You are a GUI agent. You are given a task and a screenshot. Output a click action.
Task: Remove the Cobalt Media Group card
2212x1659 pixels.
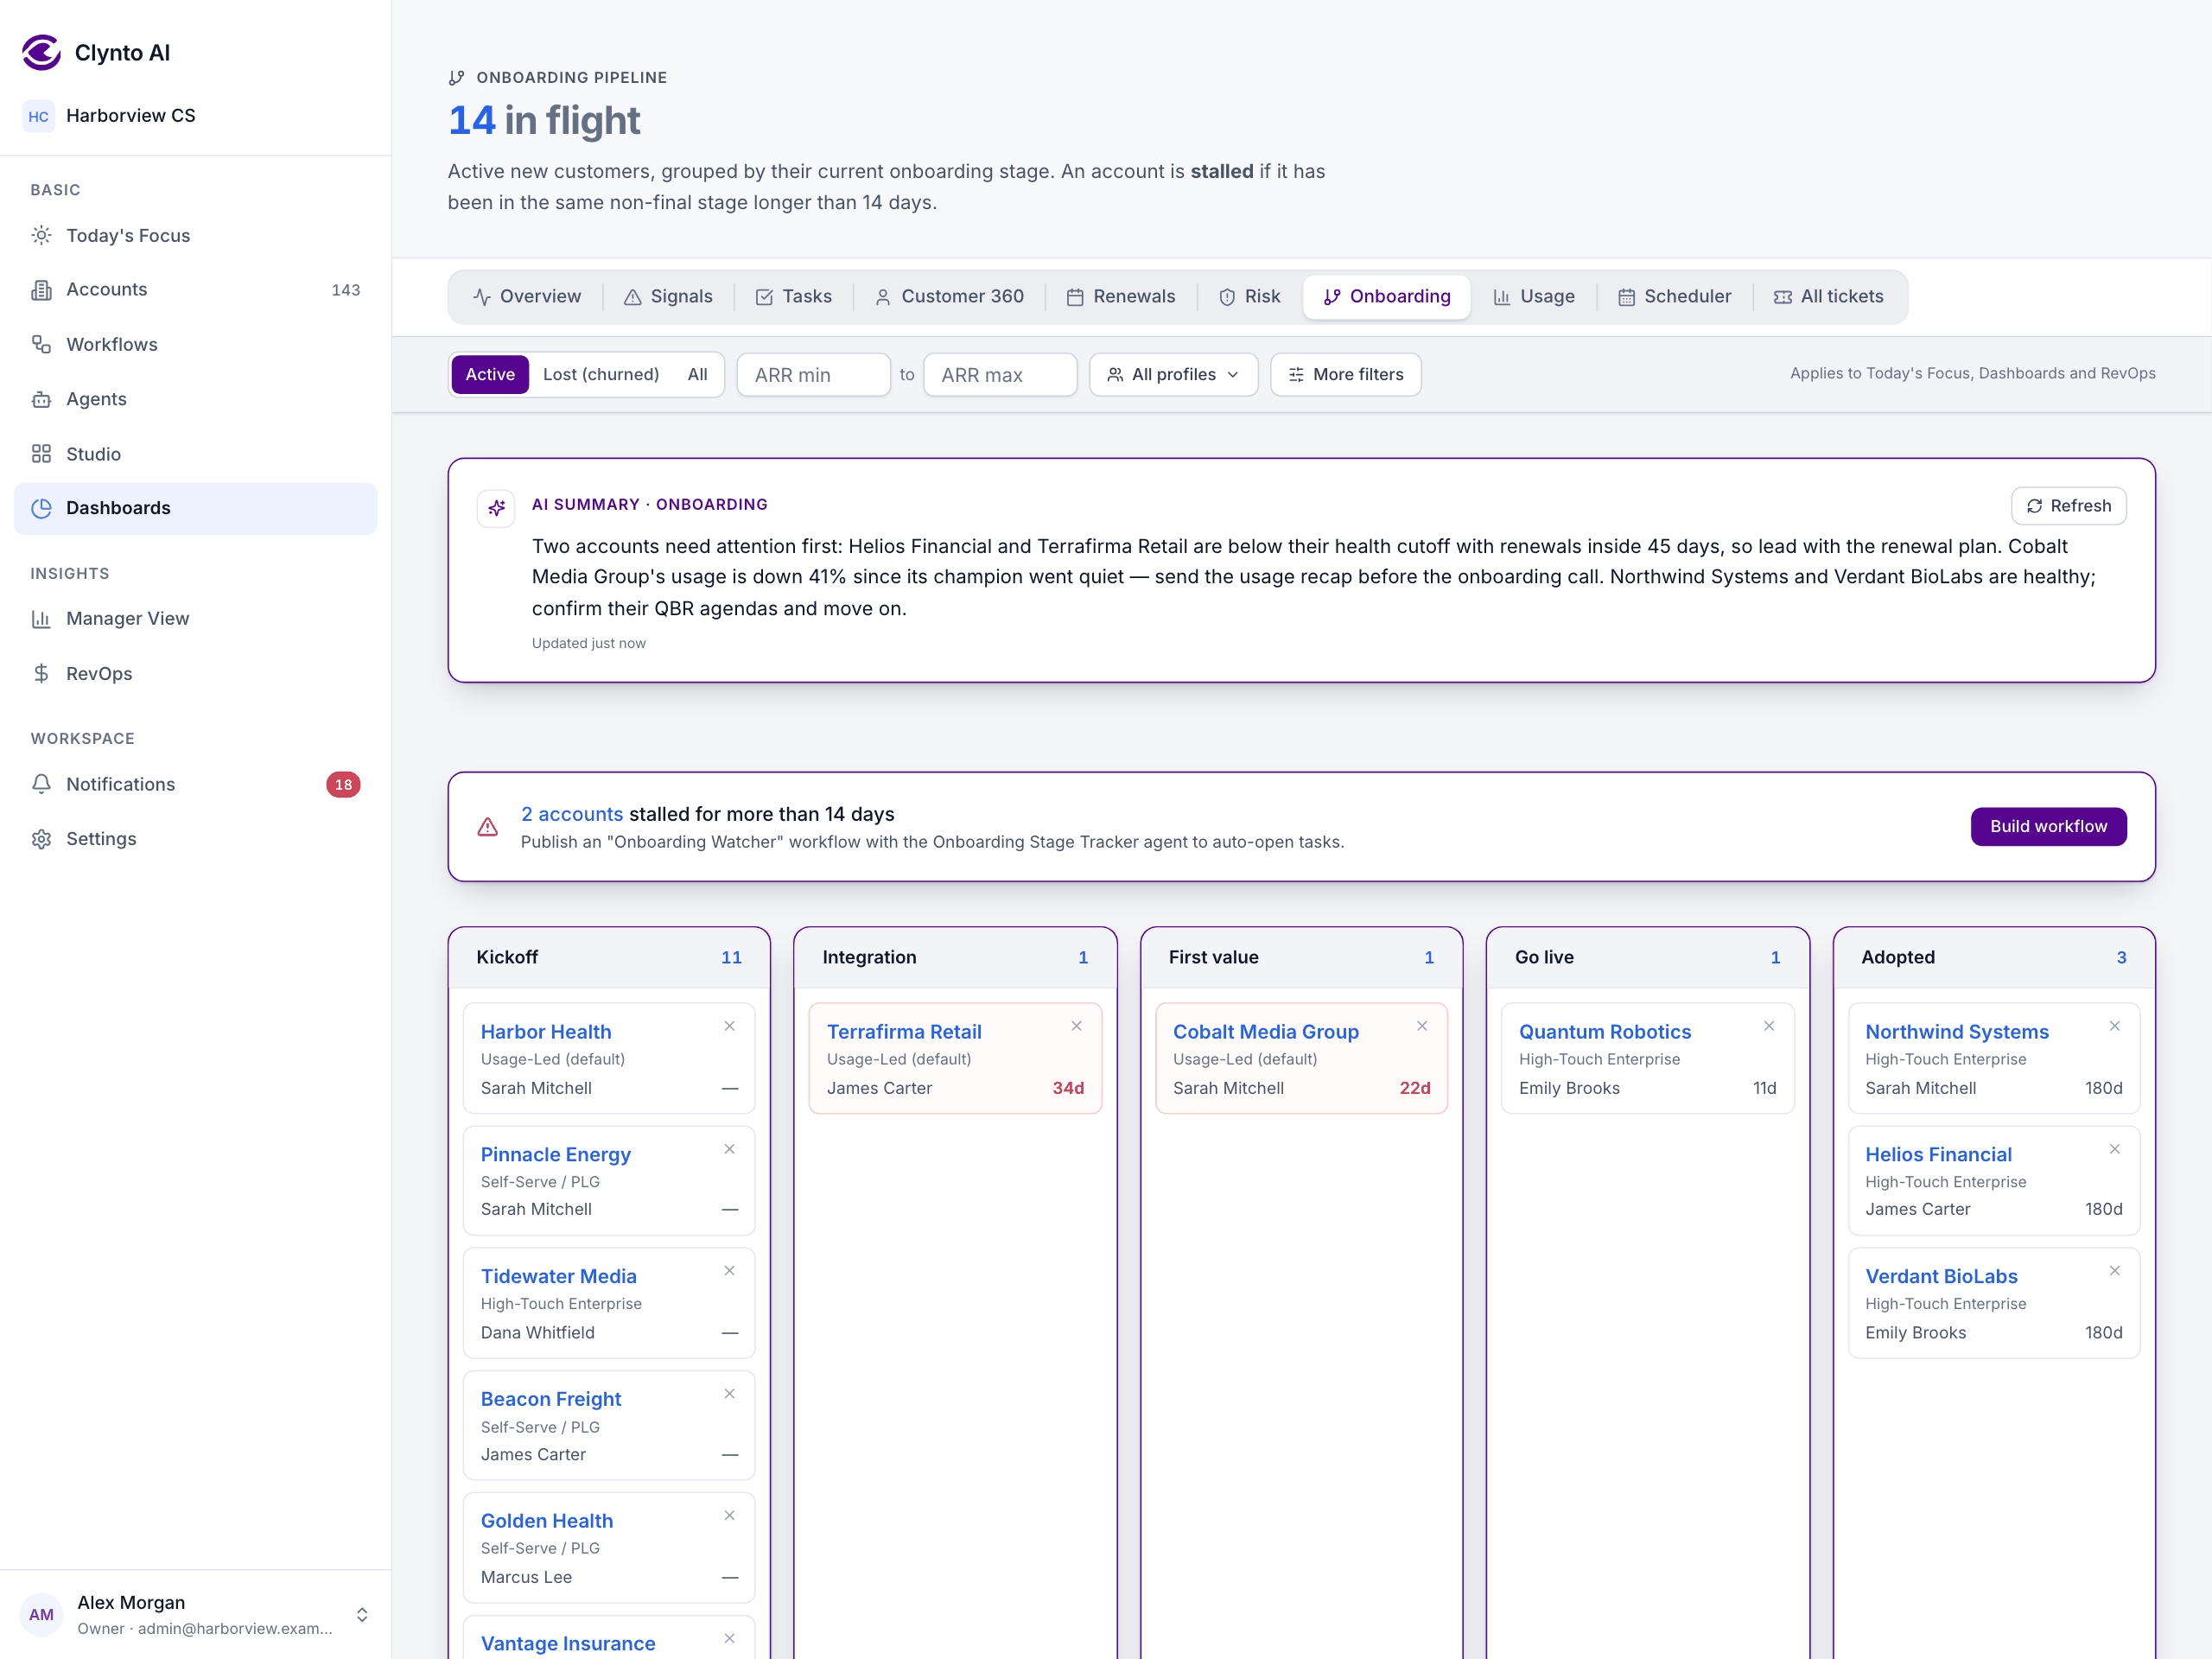[x=1422, y=1026]
